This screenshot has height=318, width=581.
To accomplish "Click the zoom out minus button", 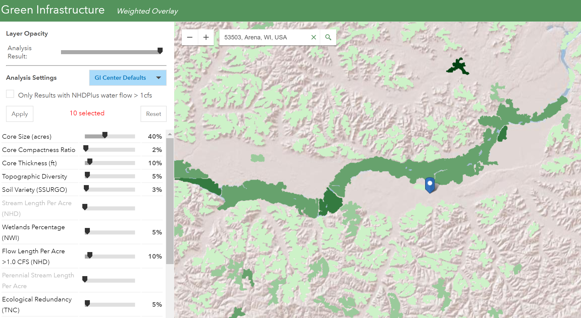I will pos(190,37).
